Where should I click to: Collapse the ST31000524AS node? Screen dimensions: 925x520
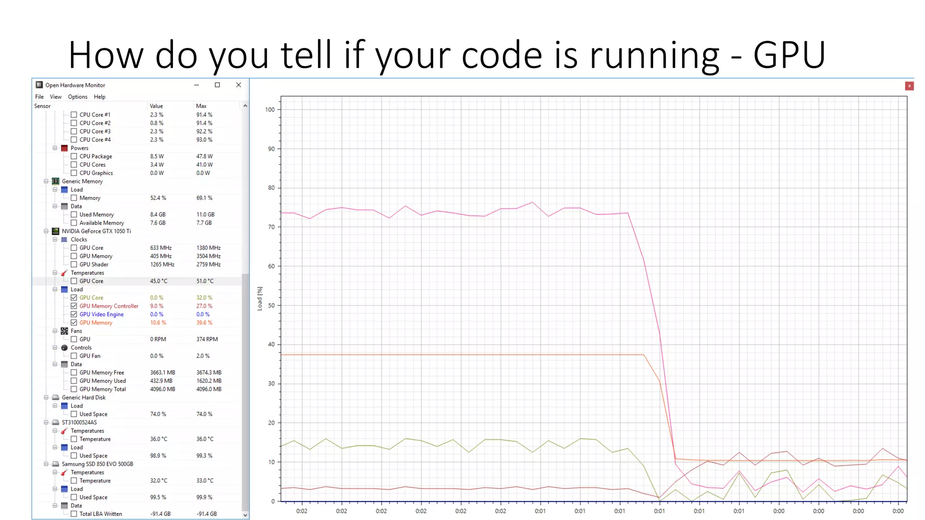[46, 422]
